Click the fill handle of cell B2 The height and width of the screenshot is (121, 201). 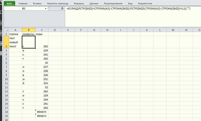35,48
